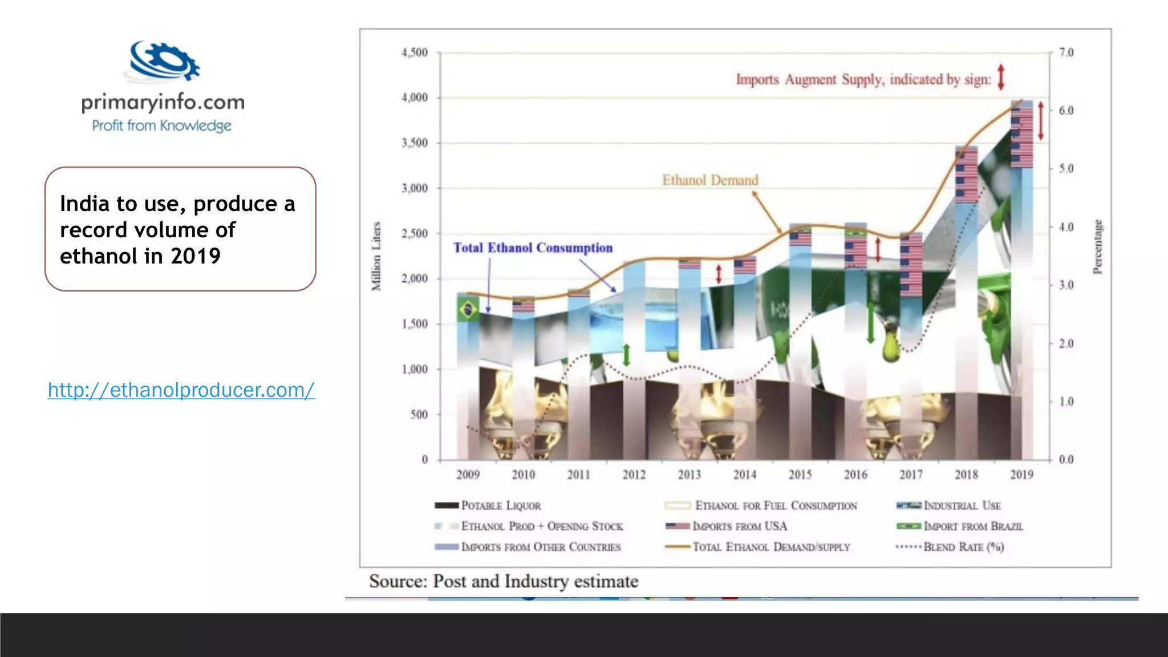Click the Potable Liquor legend swatch
The image size is (1168, 657).
[446, 505]
